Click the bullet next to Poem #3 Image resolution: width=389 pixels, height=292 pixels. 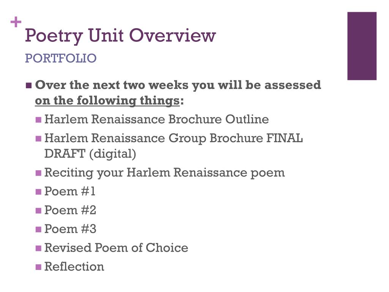coord(38,229)
